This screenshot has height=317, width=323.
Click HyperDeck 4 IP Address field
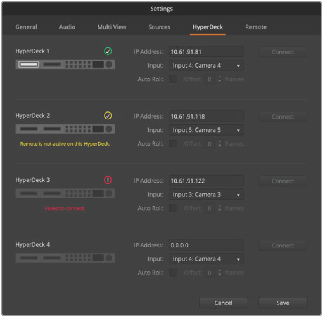(206, 245)
